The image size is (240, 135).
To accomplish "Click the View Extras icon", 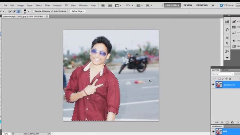I will pyautogui.click(x=117, y=5).
